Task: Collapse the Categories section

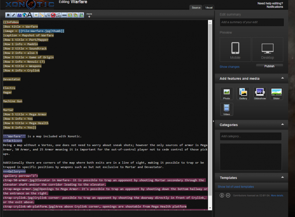Action: point(282,124)
